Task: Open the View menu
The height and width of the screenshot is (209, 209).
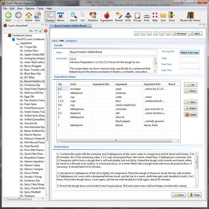Action: click(x=20, y=8)
